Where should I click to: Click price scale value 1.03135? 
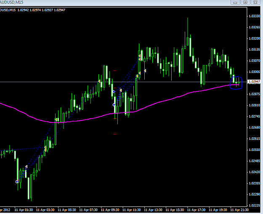pos(254,50)
